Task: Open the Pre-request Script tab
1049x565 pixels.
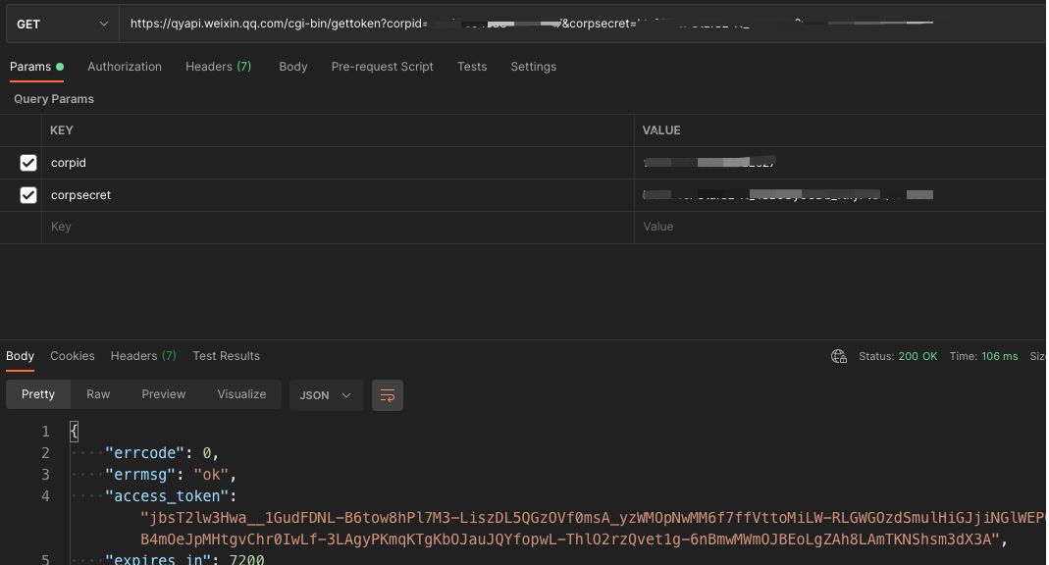Action: 382,67
